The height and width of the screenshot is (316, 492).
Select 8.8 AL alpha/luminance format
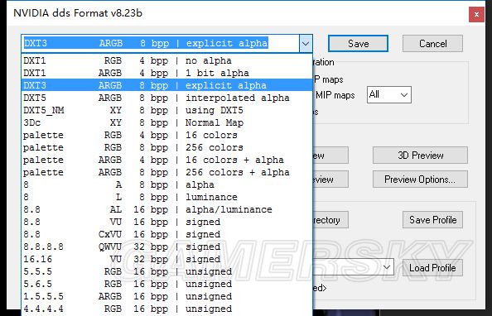[167, 209]
